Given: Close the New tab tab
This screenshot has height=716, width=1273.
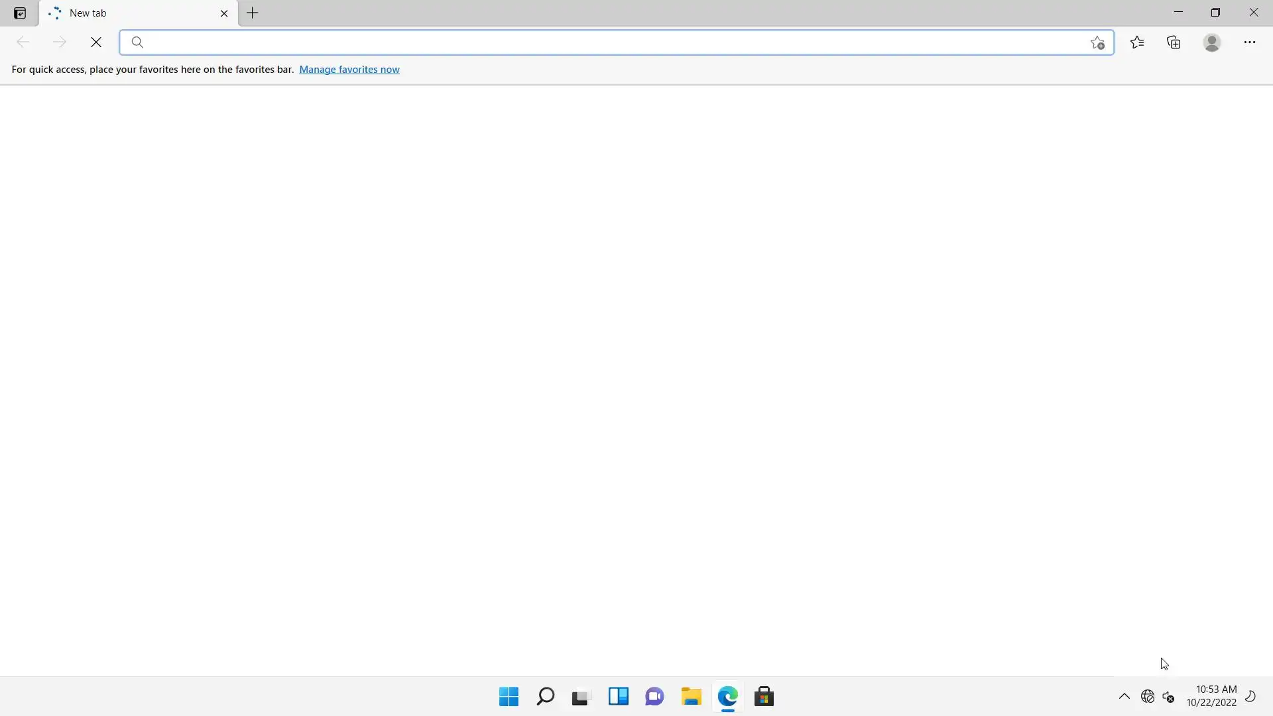Looking at the screenshot, I should (x=224, y=13).
